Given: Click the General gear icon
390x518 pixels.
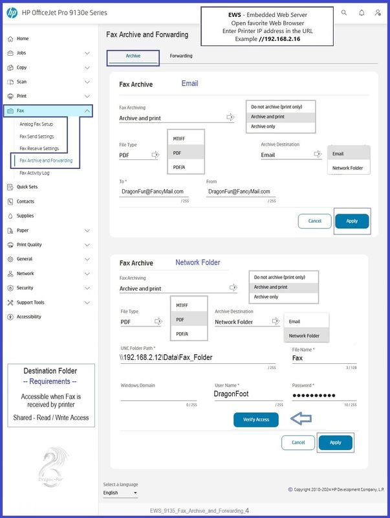Looking at the screenshot, I should (10, 259).
